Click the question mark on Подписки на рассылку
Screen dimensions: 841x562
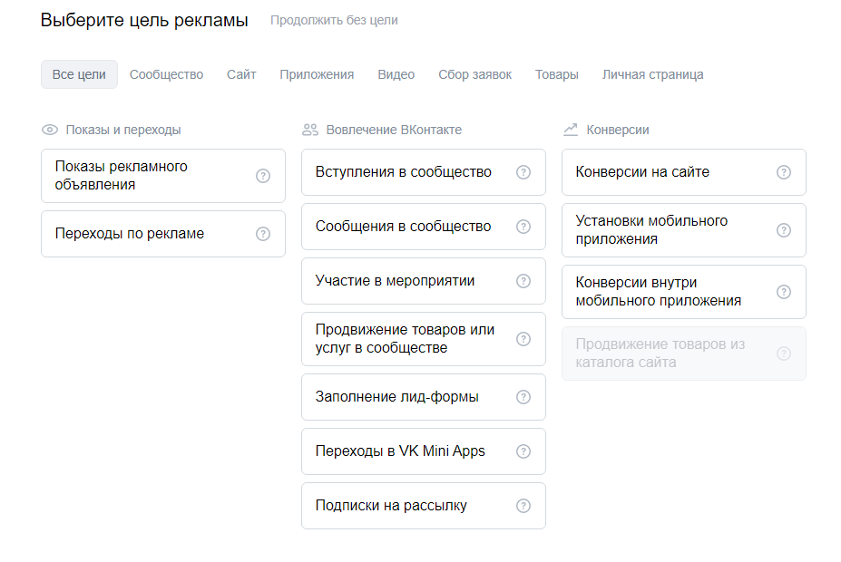(523, 506)
